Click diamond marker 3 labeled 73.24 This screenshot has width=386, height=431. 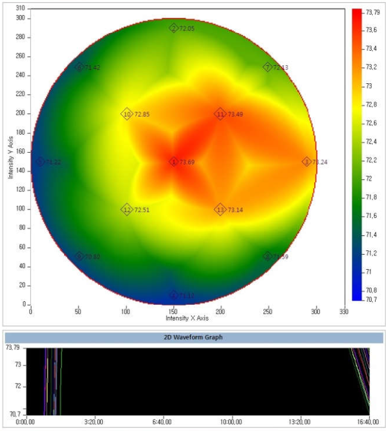[x=306, y=162]
